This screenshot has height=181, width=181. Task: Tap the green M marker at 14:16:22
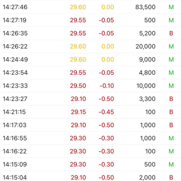tap(171, 151)
